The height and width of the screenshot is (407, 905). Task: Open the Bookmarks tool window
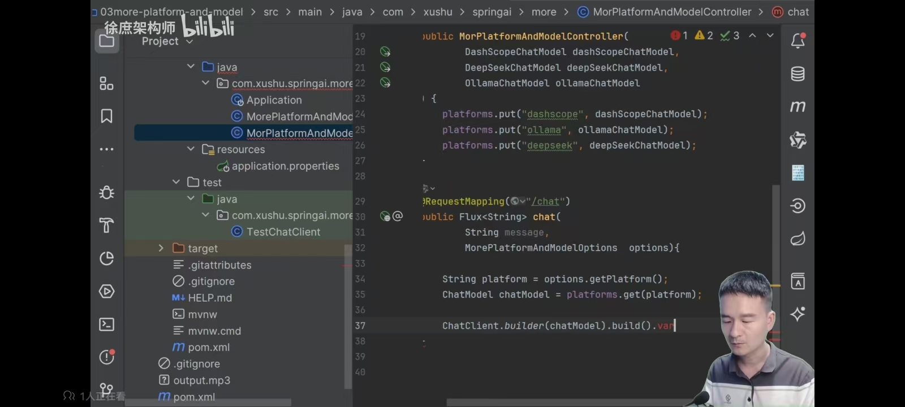click(106, 116)
